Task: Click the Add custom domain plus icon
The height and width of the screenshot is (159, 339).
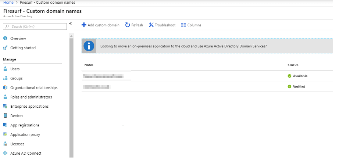Action: tap(84, 25)
